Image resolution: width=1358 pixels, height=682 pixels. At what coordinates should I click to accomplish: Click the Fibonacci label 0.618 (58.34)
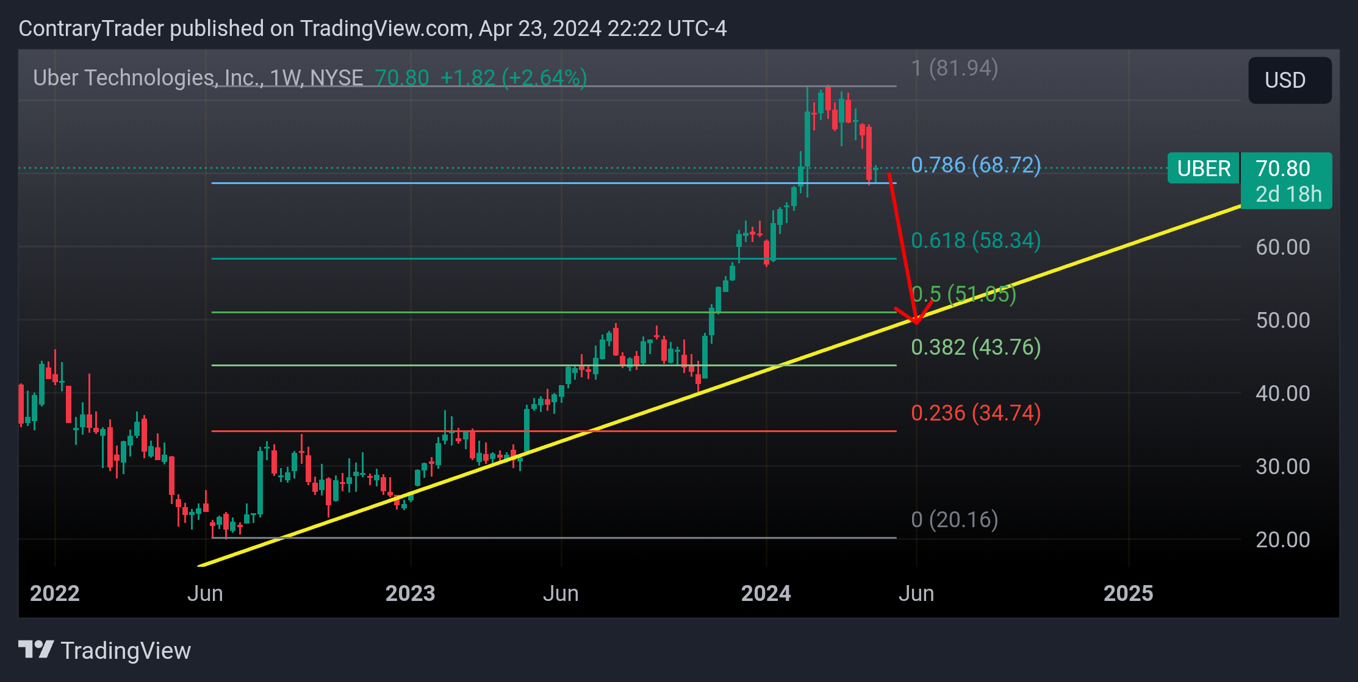click(975, 241)
